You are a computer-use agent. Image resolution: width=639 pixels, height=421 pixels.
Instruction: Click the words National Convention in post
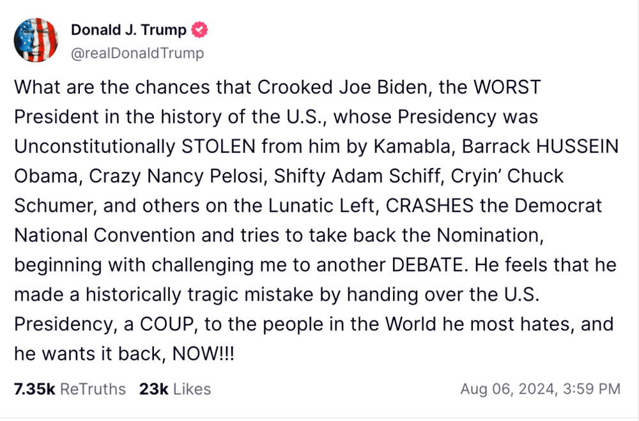(105, 236)
